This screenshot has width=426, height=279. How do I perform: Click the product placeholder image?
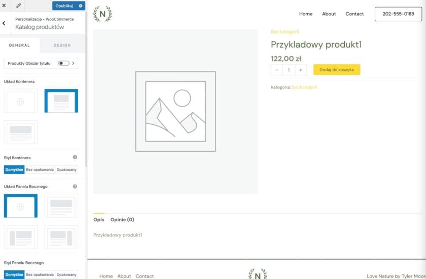pyautogui.click(x=175, y=111)
